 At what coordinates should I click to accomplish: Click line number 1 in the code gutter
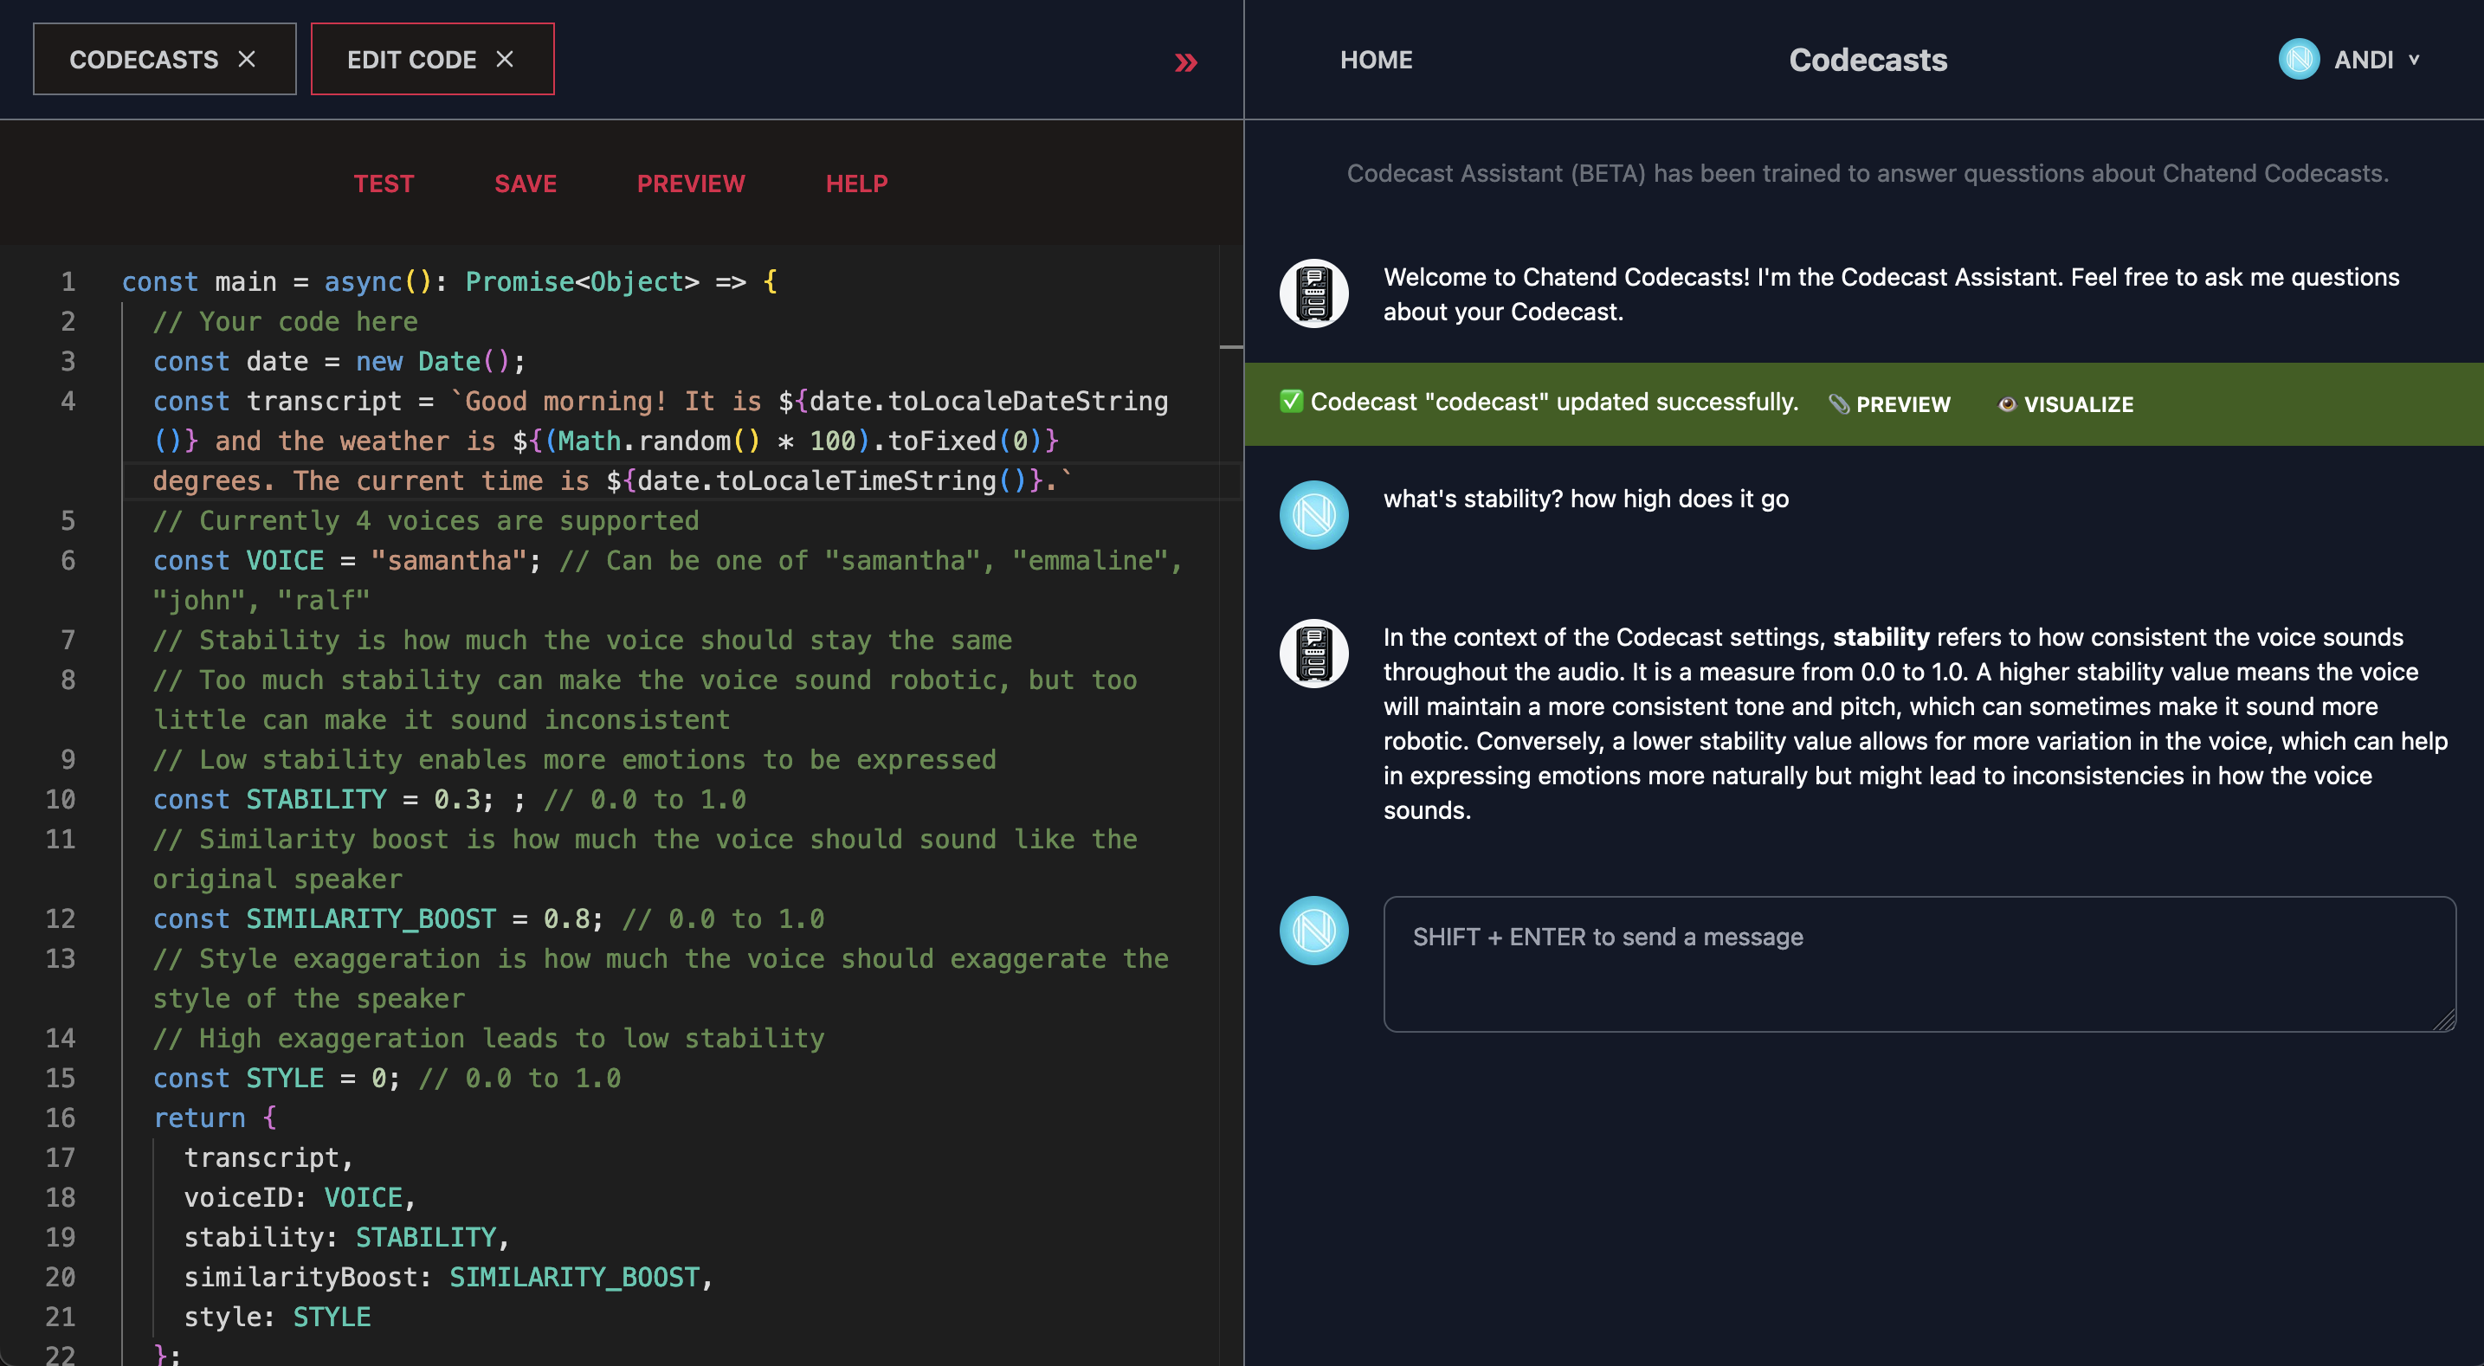click(x=68, y=281)
